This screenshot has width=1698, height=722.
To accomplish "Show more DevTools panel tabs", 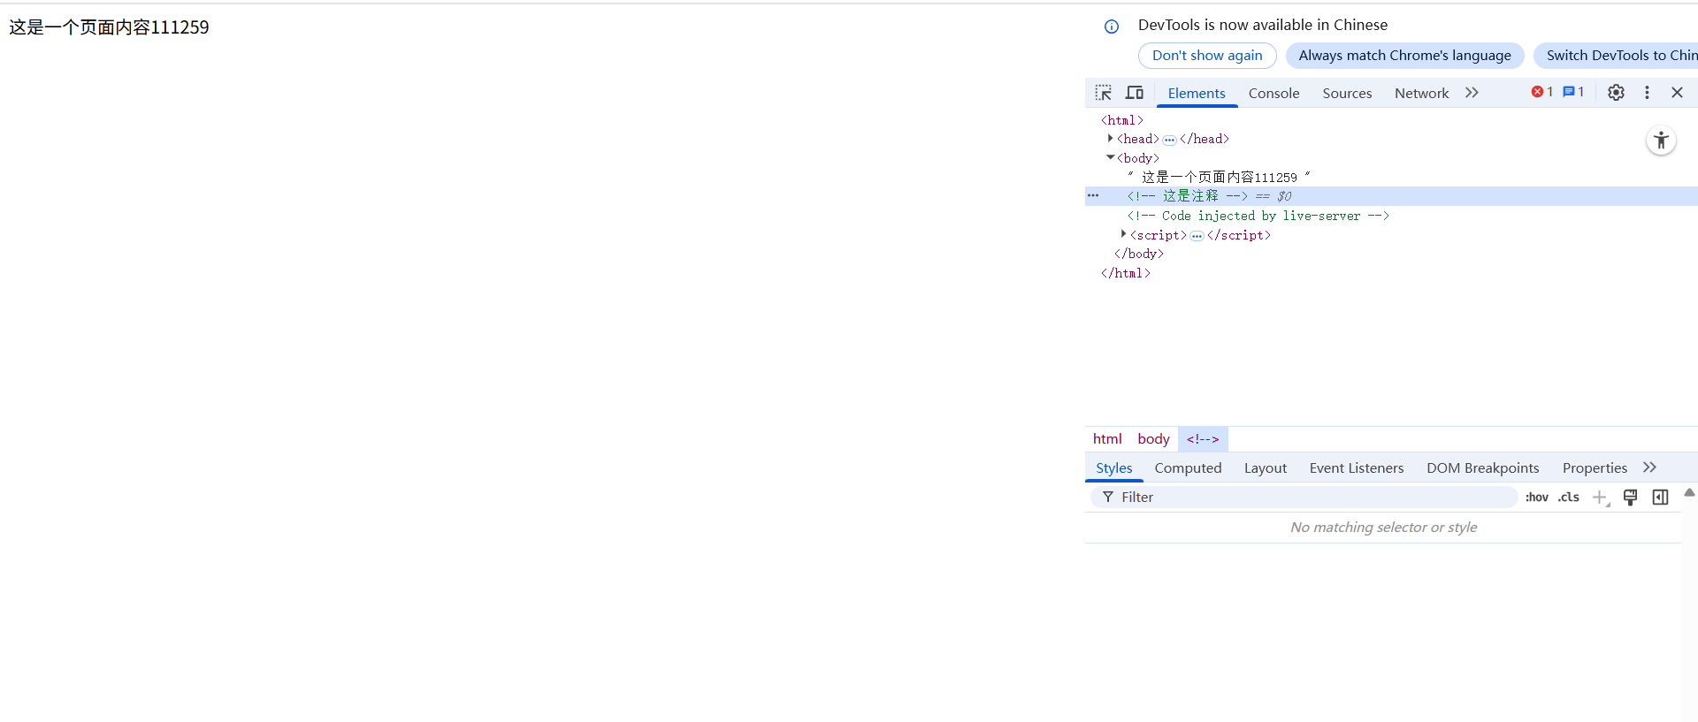I will tap(1472, 93).
